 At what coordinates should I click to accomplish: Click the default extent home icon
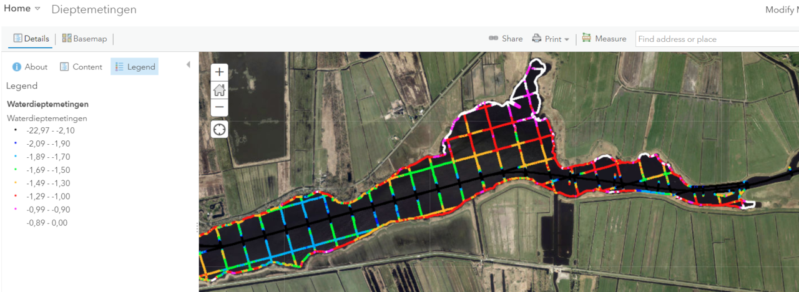(x=219, y=90)
